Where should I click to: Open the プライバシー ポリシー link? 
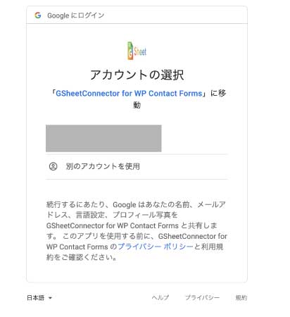coord(156,247)
